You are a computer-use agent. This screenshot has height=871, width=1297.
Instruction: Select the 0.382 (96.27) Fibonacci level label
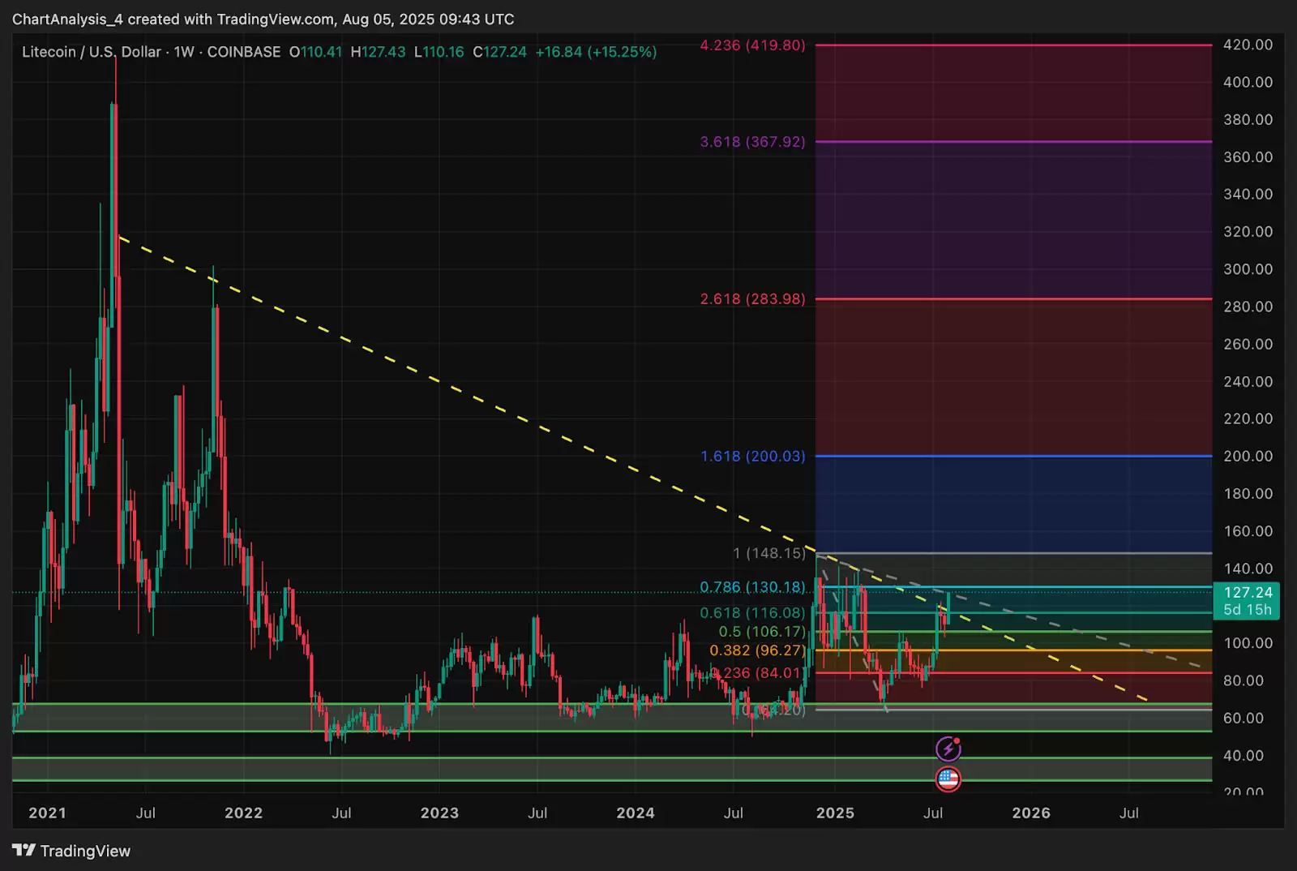point(757,650)
